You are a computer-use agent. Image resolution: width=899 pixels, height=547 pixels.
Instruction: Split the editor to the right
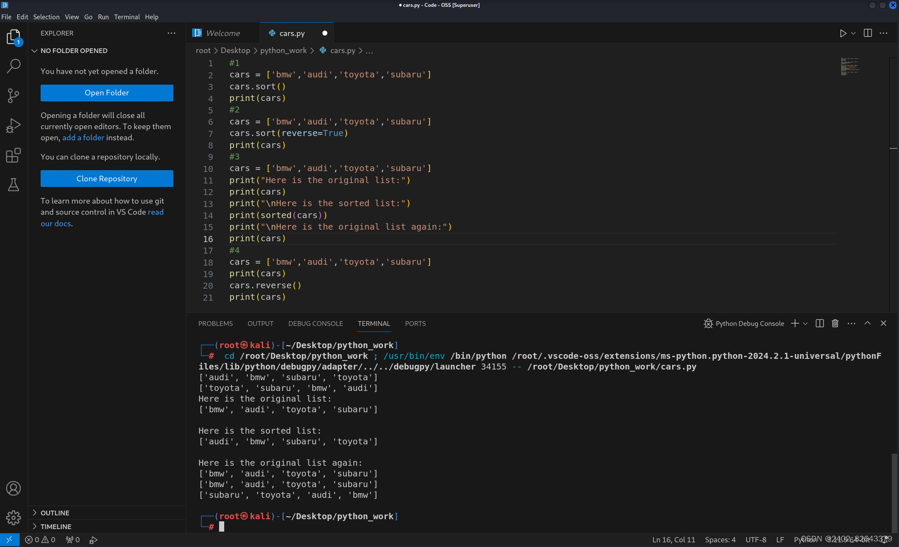click(868, 33)
